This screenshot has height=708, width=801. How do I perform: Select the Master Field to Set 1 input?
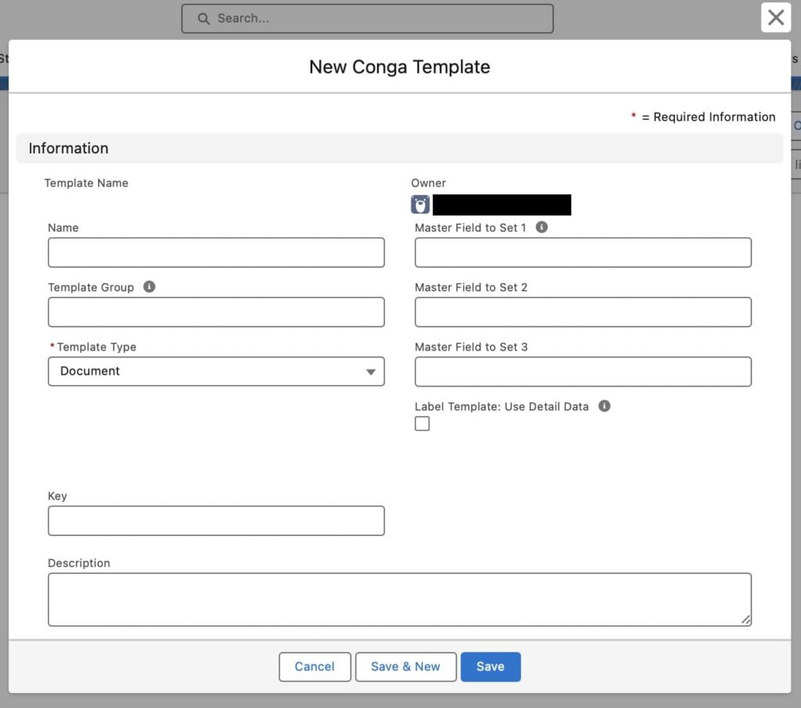tap(583, 253)
